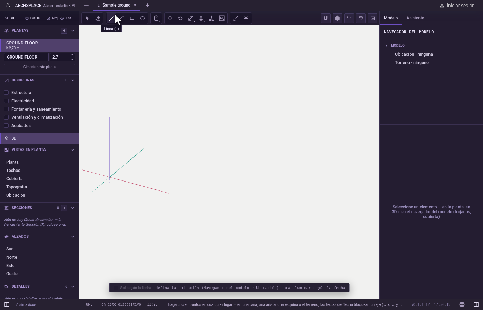Collapse the DISCIPLINAS section chevron
This screenshot has width=483, height=310.
[73, 80]
